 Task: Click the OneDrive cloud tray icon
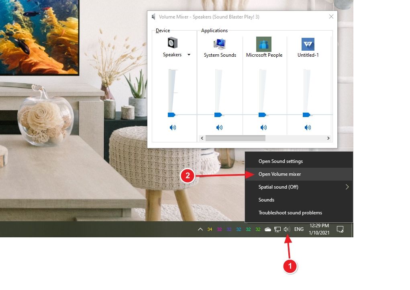pos(268,229)
